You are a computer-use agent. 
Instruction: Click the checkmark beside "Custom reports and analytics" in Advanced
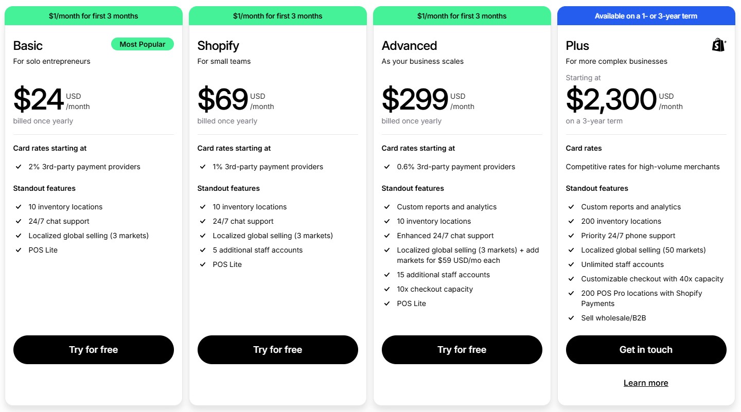pos(386,207)
